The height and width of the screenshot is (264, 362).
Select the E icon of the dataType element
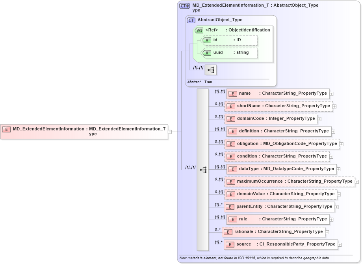[x=232, y=169]
